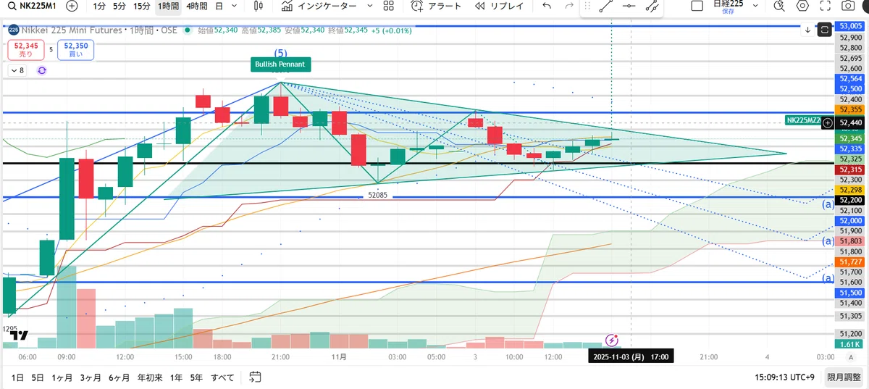The image size is (869, 389).
Task: Open the indicator templates grid icon
Action: [x=389, y=6]
